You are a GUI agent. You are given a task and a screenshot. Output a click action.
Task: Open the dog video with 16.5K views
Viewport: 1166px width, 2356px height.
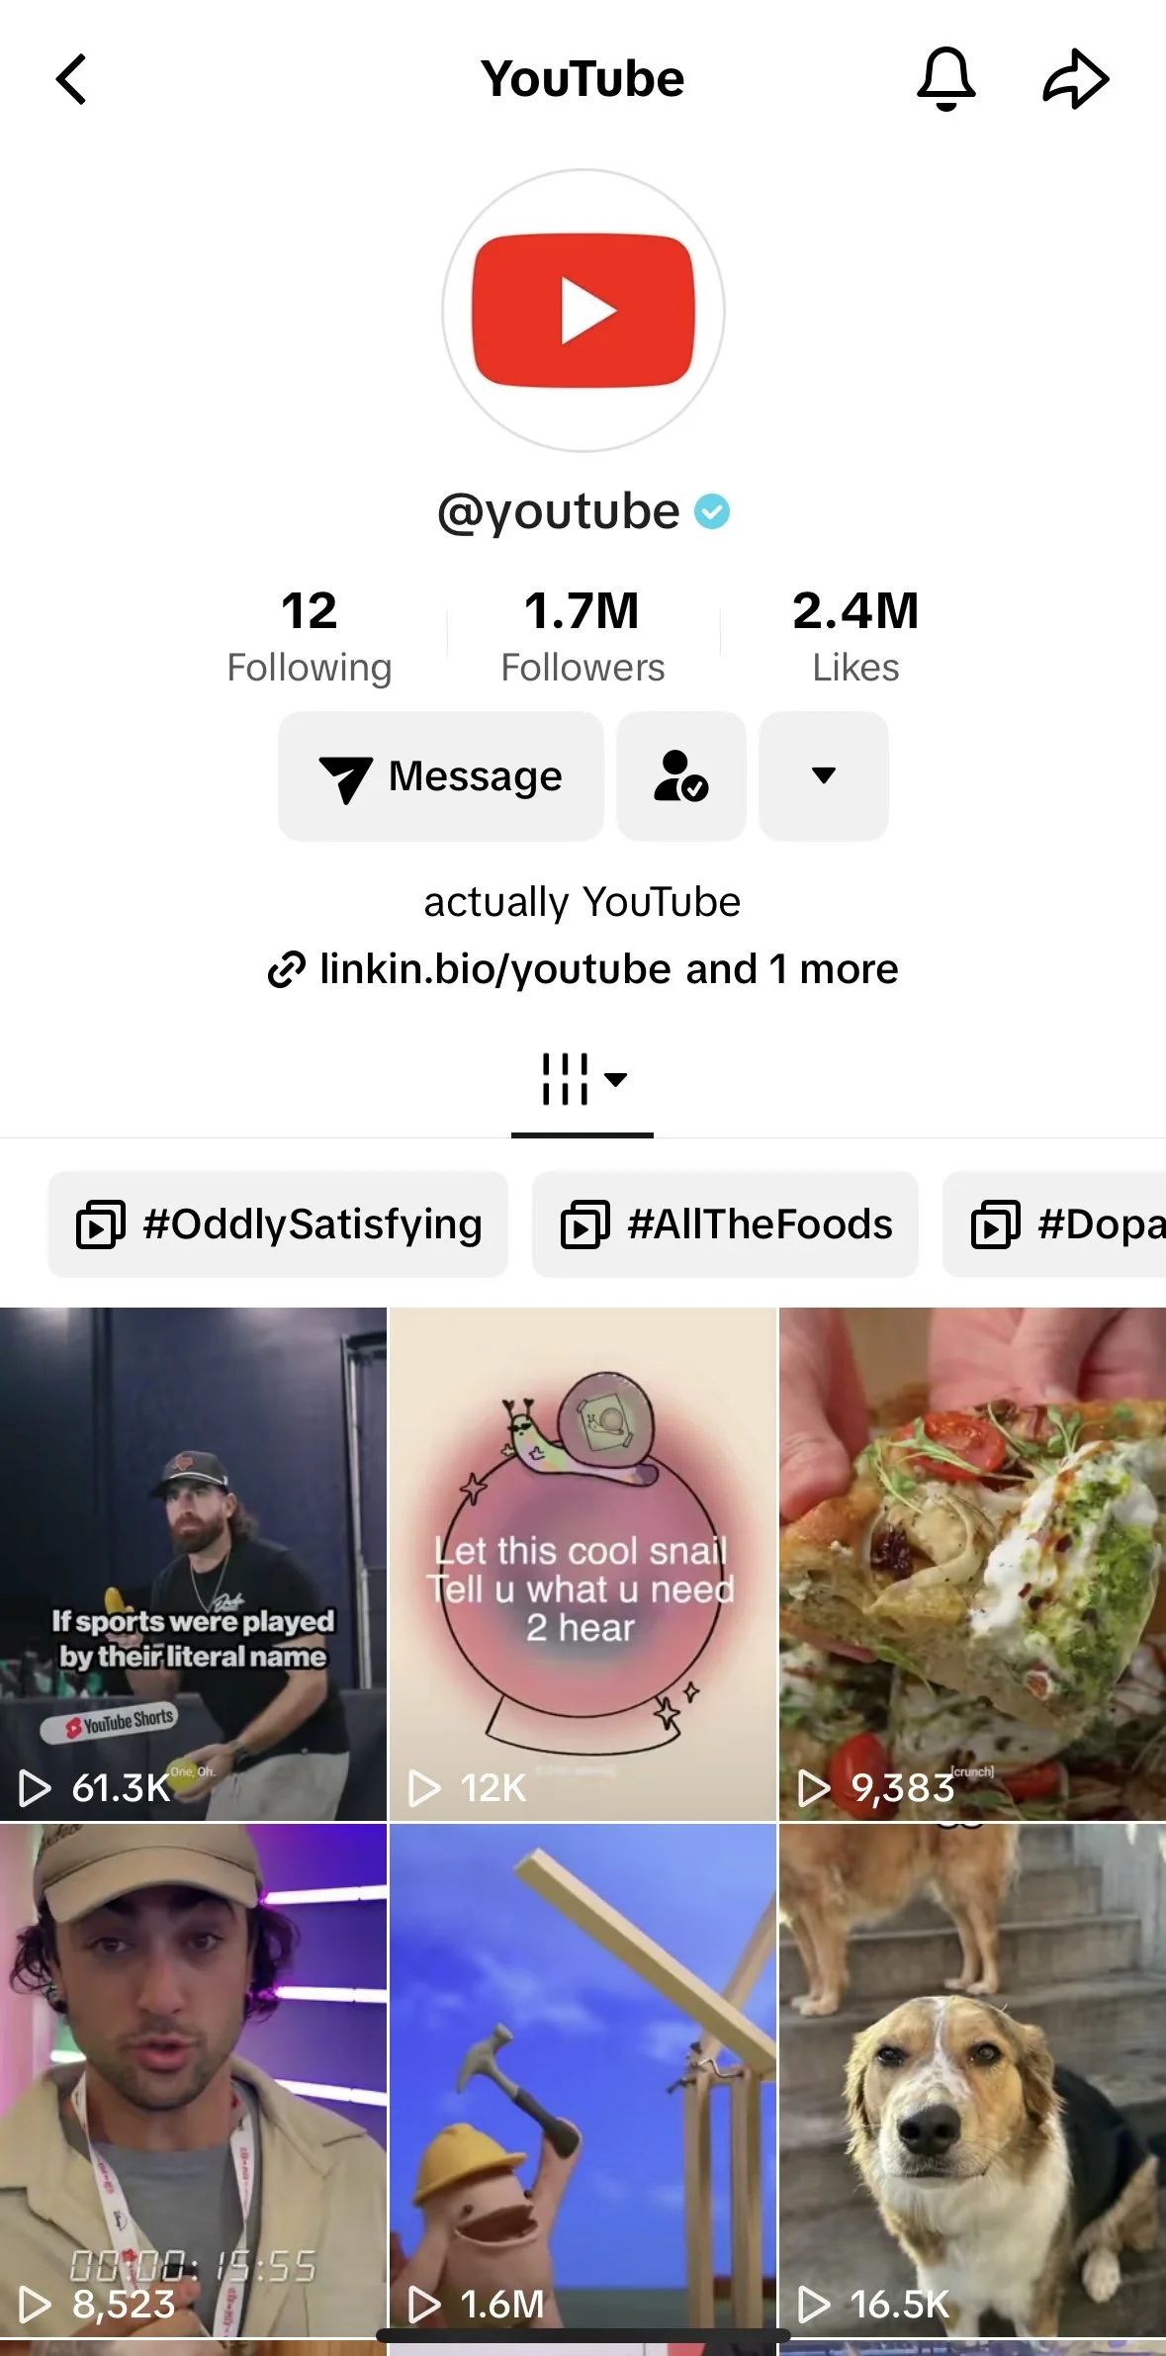973,2081
